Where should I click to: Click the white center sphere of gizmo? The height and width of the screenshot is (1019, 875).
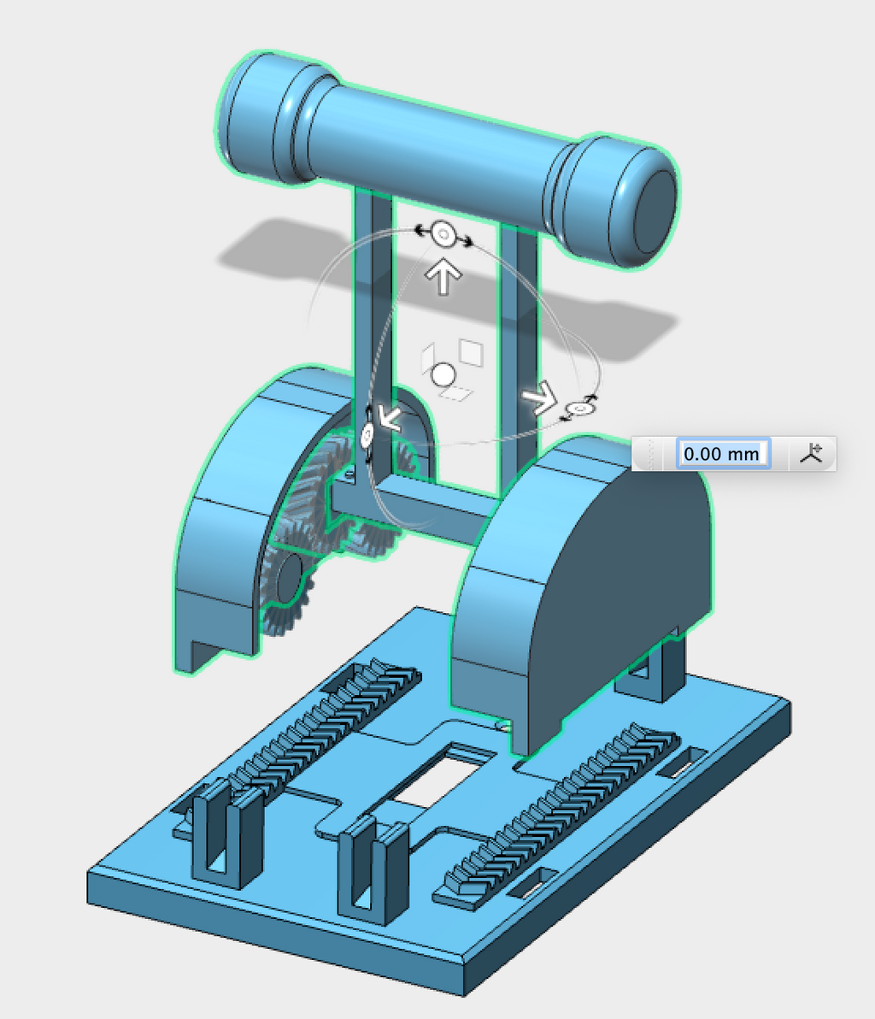click(443, 375)
